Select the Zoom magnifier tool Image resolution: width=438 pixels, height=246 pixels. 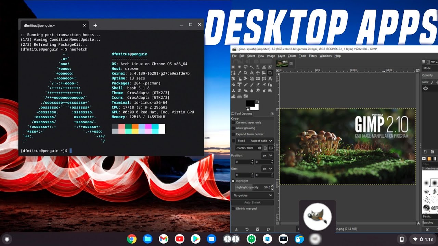coord(246,73)
